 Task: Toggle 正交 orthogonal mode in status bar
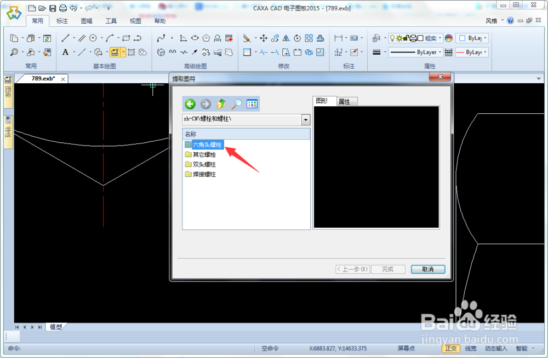(x=451, y=348)
